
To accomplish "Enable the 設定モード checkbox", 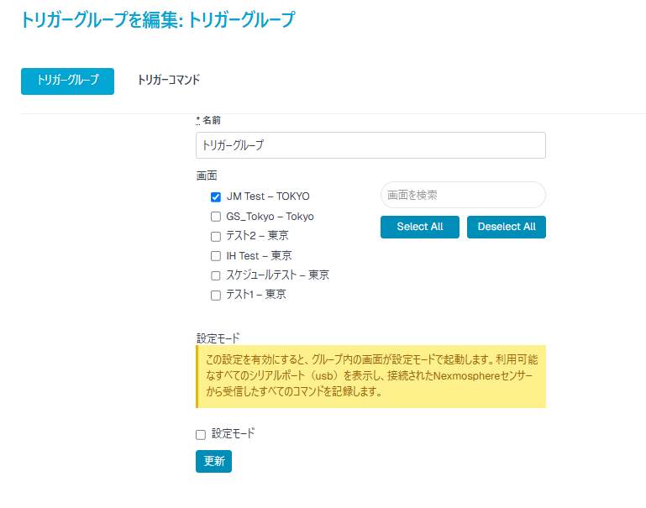I will (201, 435).
